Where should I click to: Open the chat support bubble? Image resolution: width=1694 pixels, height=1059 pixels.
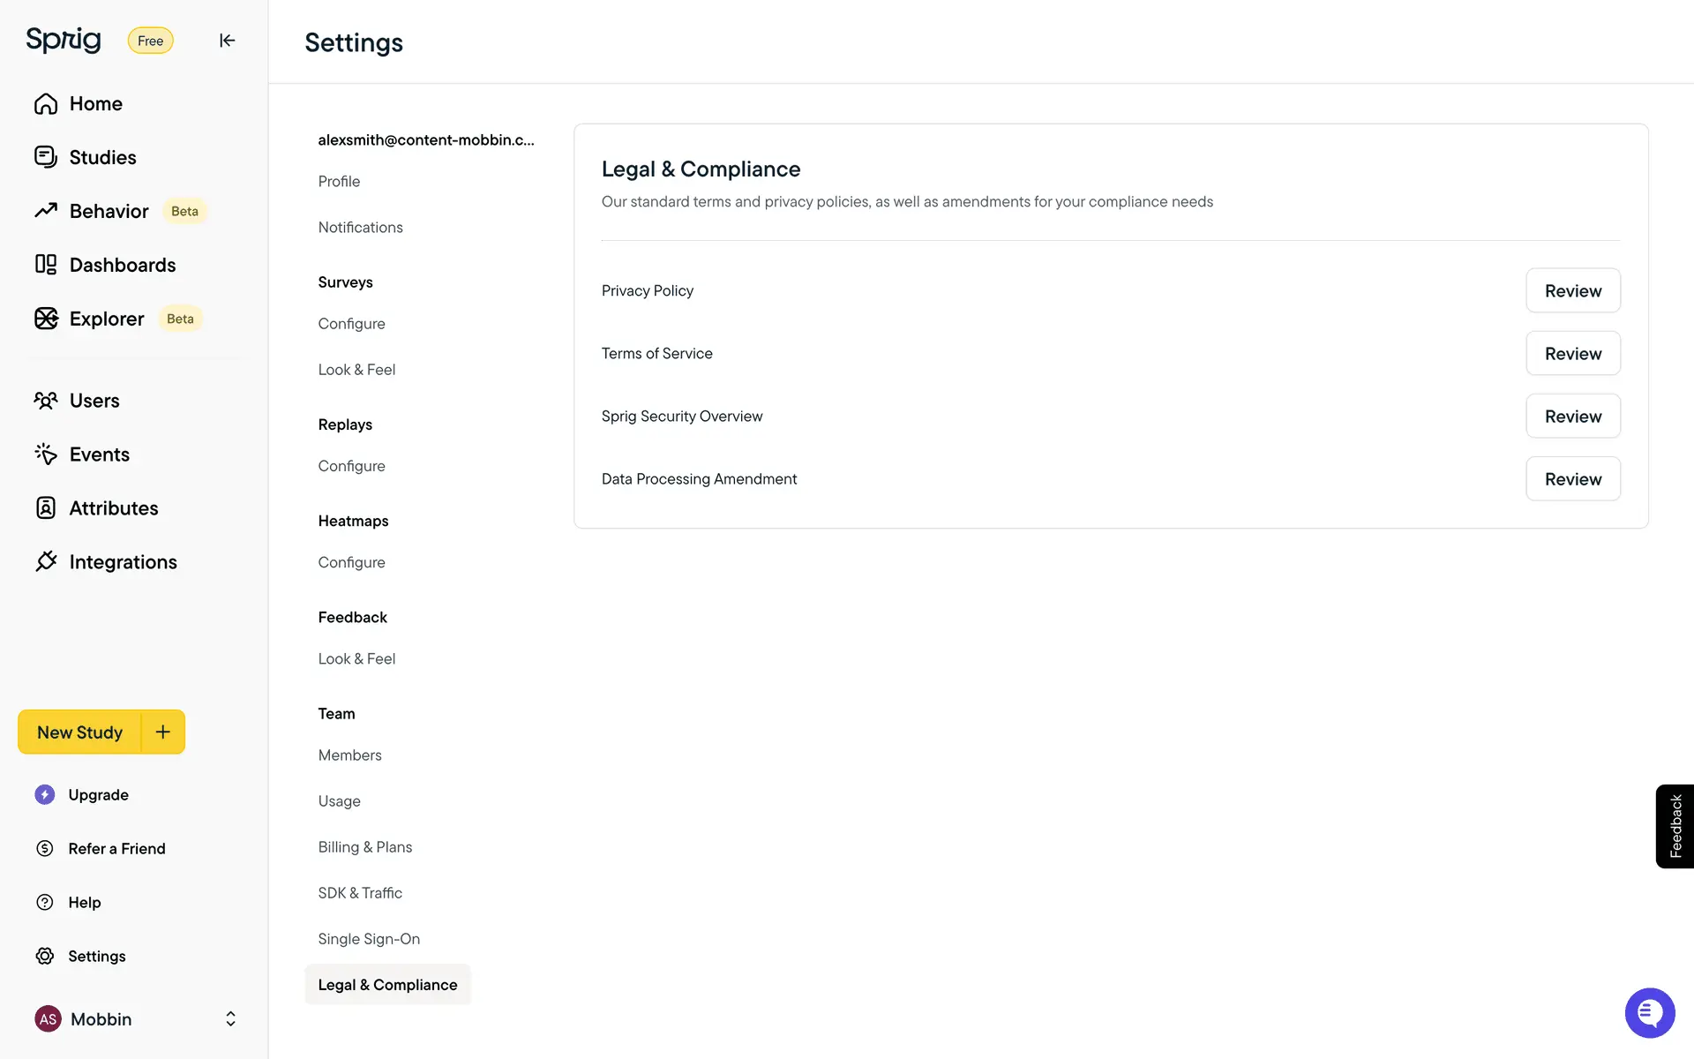[1649, 1012]
